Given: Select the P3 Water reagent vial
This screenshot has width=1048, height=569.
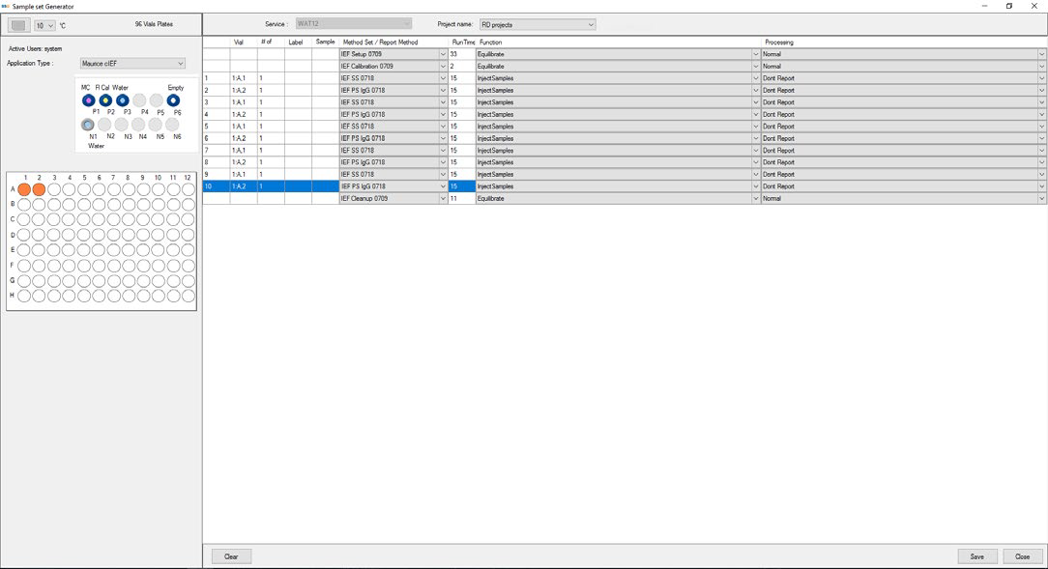Looking at the screenshot, I should pyautogui.click(x=123, y=100).
